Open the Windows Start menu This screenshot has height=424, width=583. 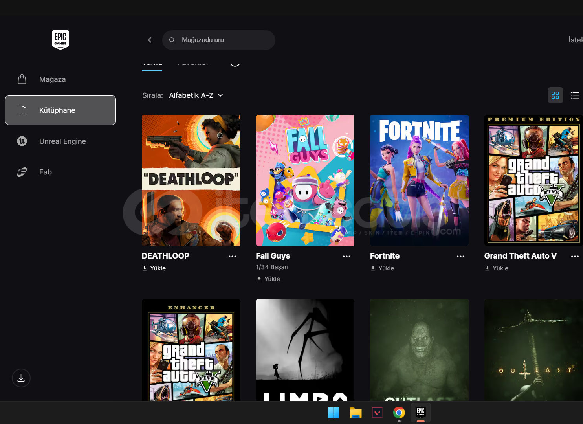pos(334,413)
